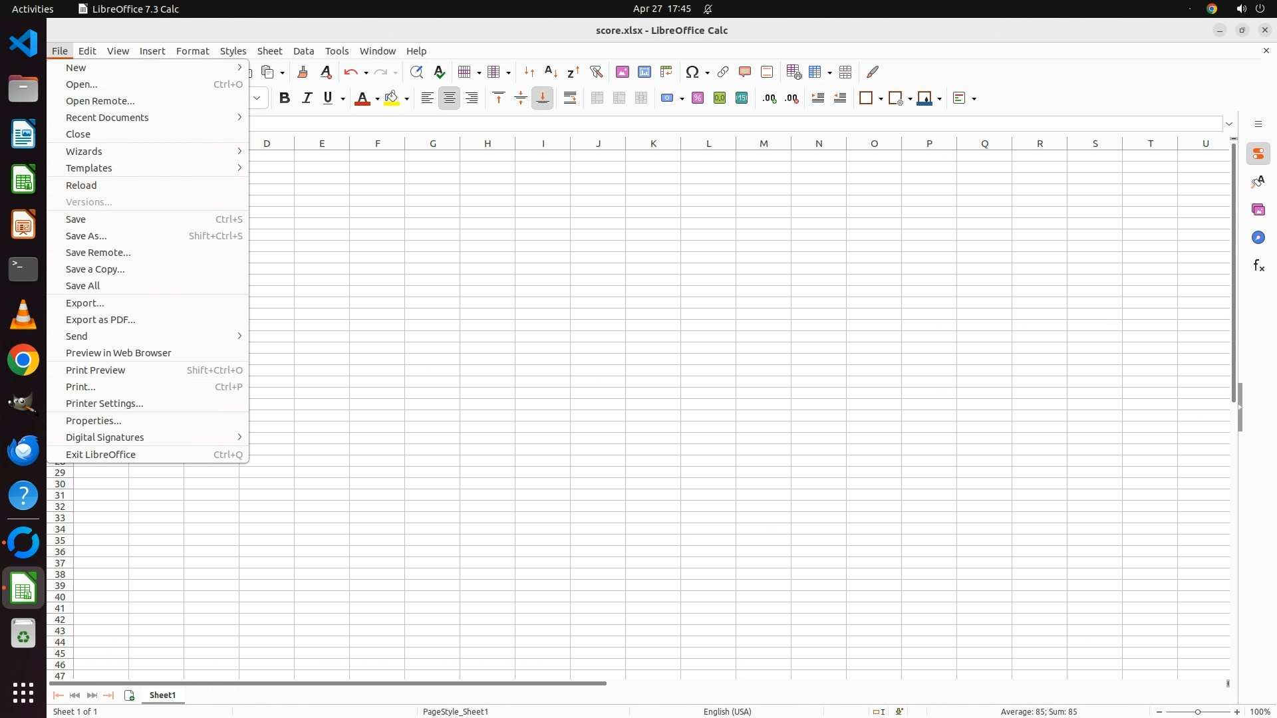
Task: Choose Save As from File menu
Action: pos(86,236)
